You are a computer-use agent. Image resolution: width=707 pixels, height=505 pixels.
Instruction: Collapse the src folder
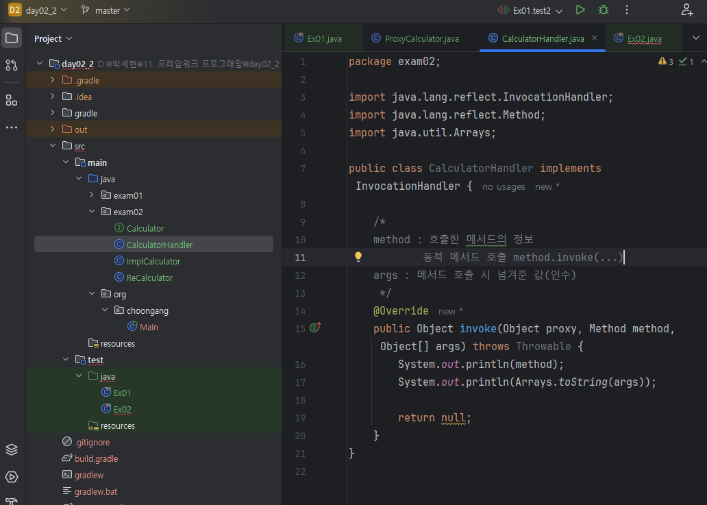coord(53,145)
